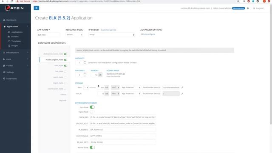Expand the Infrastructure sidebar section
The height and width of the screenshot is (153, 272).
15,53
